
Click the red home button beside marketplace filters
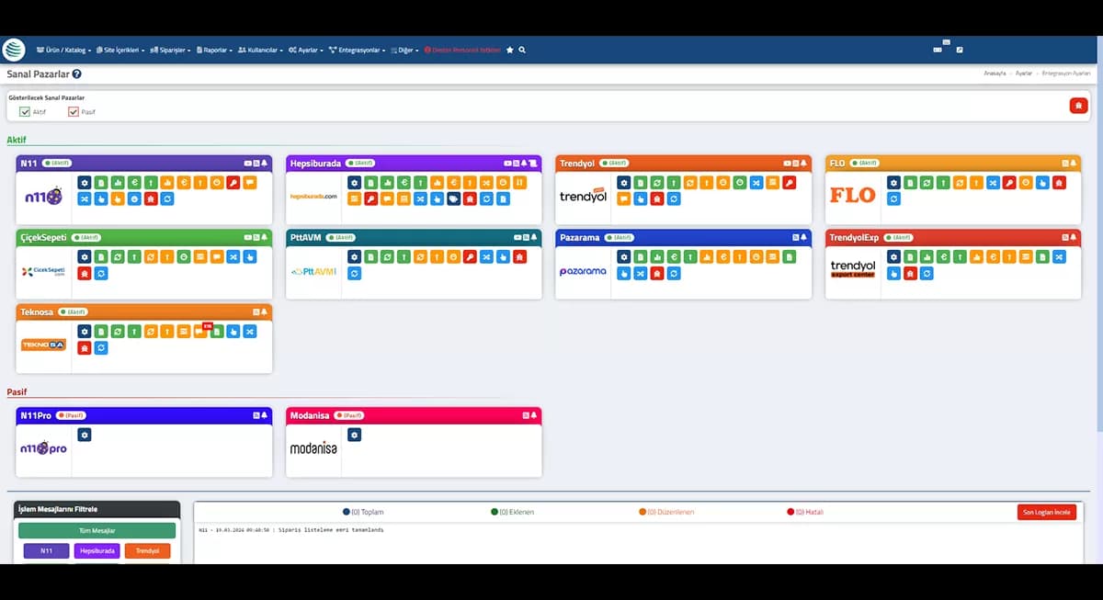click(x=1078, y=106)
